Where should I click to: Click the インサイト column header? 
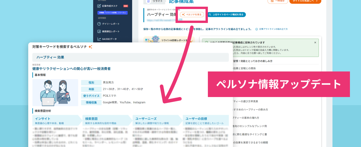pyautogui.click(x=57, y=121)
